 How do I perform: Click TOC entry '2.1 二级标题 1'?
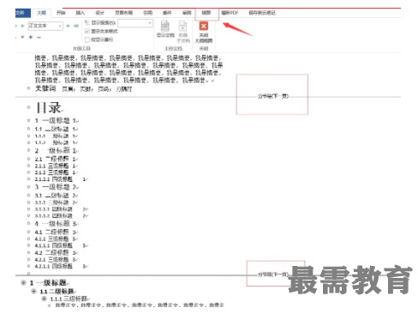[x=56, y=159]
